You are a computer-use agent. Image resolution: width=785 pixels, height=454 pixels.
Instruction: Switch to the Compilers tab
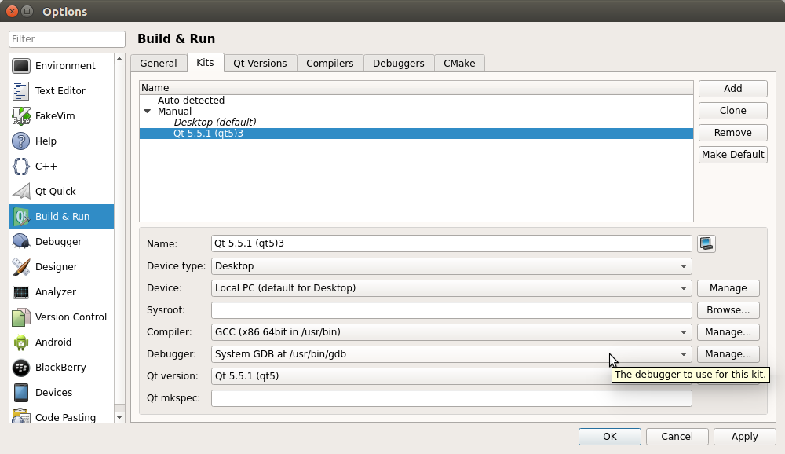330,63
